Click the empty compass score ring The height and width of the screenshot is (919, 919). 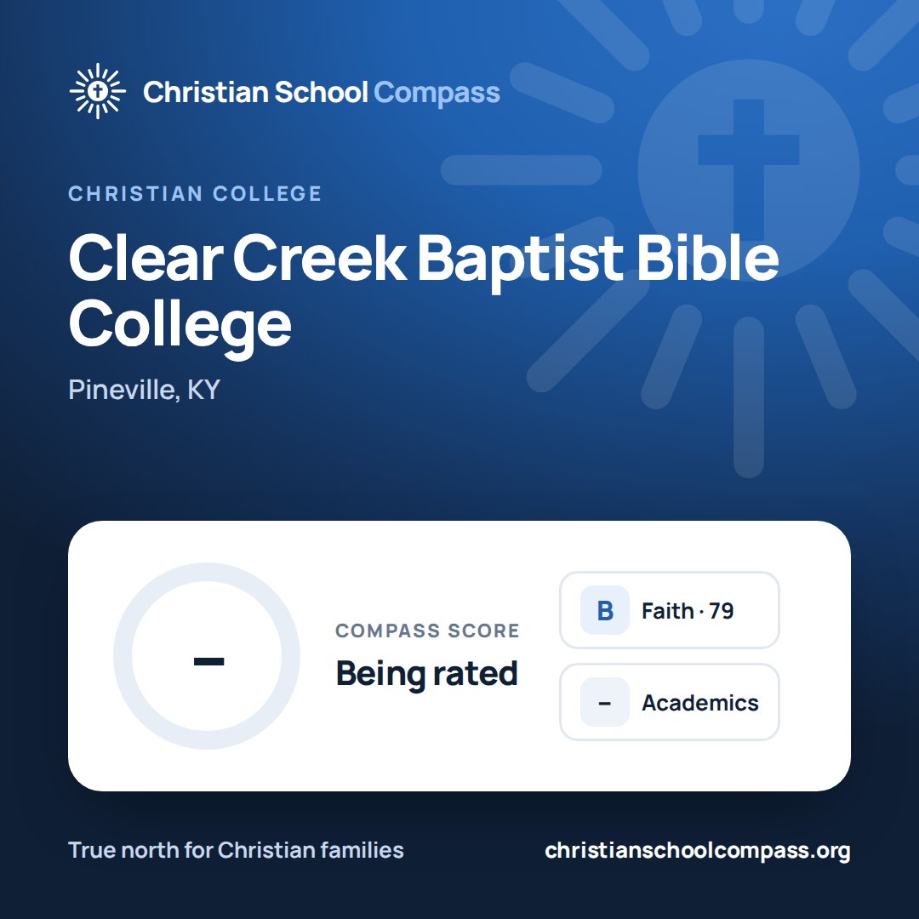pyautogui.click(x=207, y=656)
